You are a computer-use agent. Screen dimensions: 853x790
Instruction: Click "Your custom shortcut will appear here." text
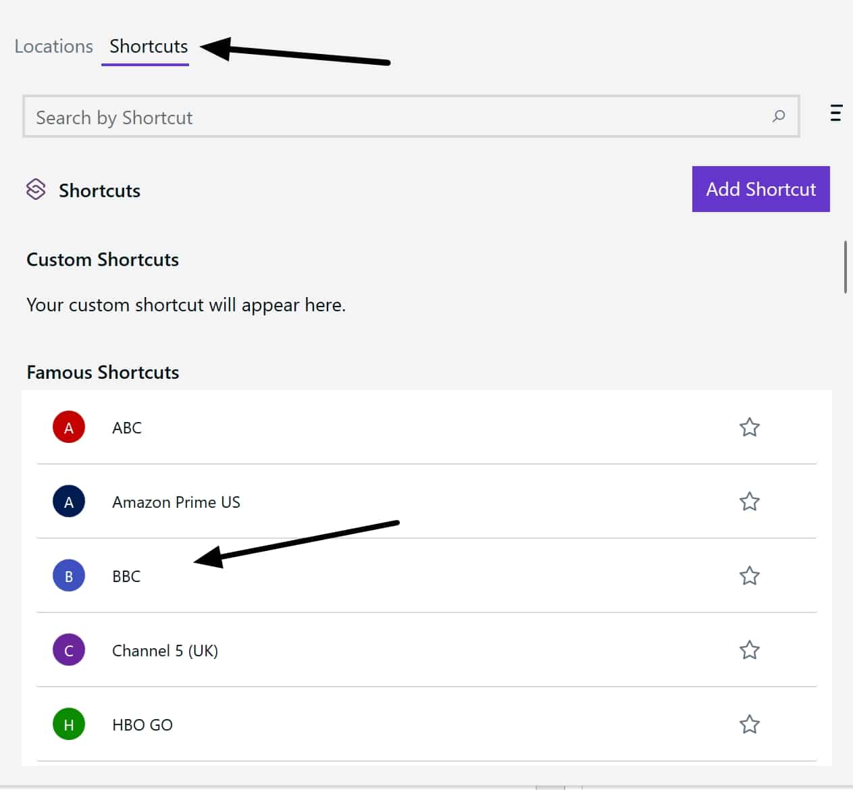pos(186,305)
